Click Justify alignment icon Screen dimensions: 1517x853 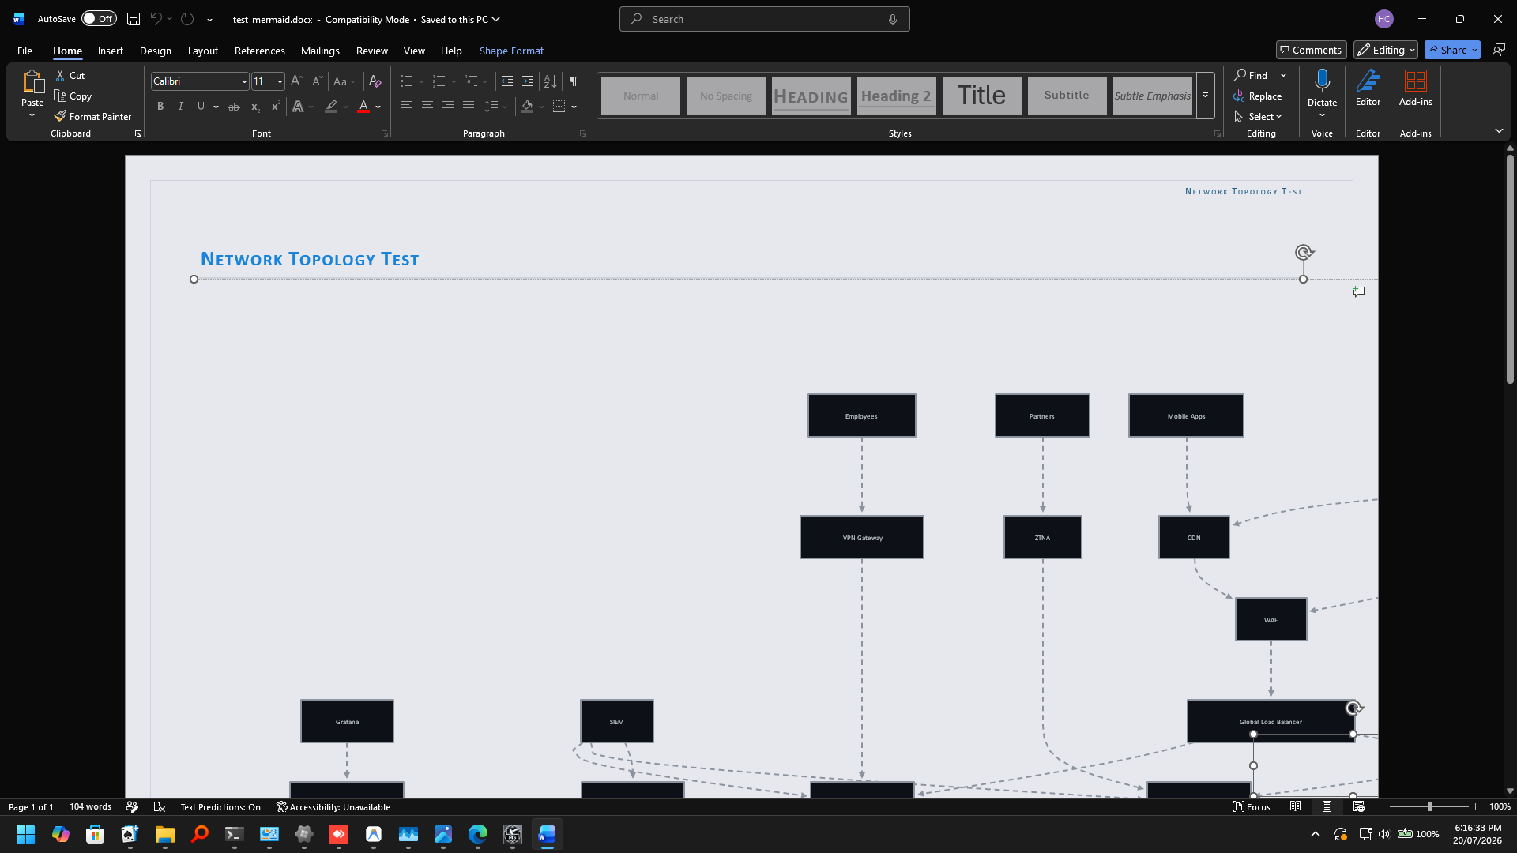(469, 107)
